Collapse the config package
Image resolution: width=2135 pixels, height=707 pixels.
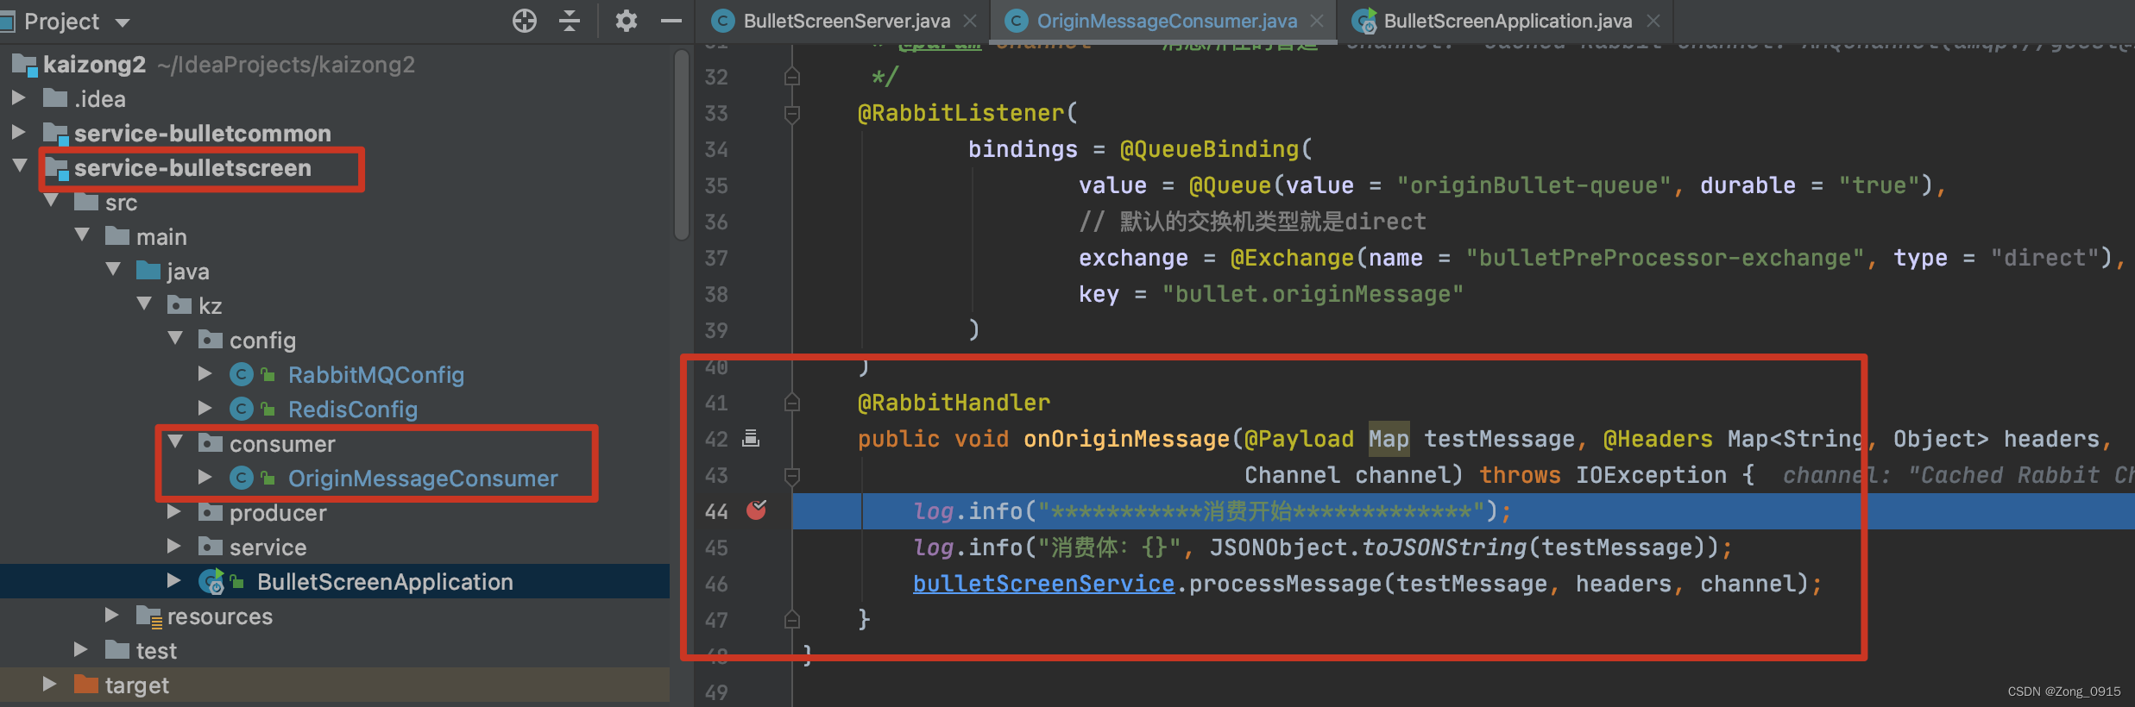[175, 338]
